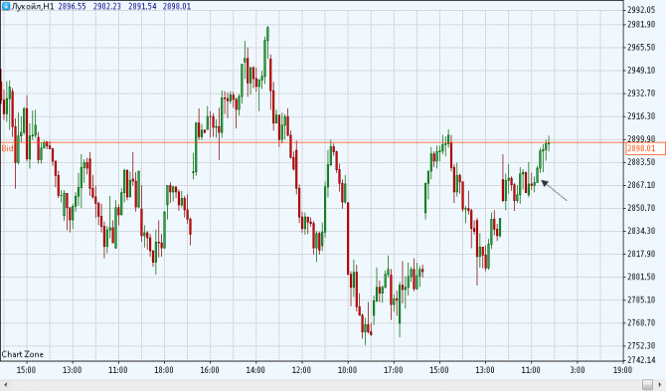This screenshot has height=391, width=666.
Task: Click price level 2899.90 on axis
Action: (x=641, y=139)
